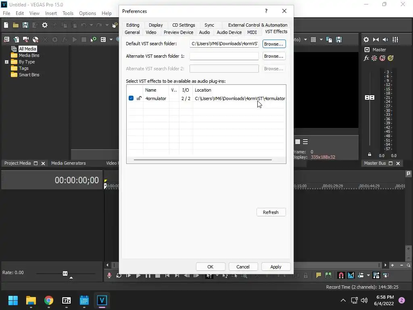Screen dimensions: 413x310
Task: Save preview snapshot to file
Action: pyautogui.click(x=339, y=40)
